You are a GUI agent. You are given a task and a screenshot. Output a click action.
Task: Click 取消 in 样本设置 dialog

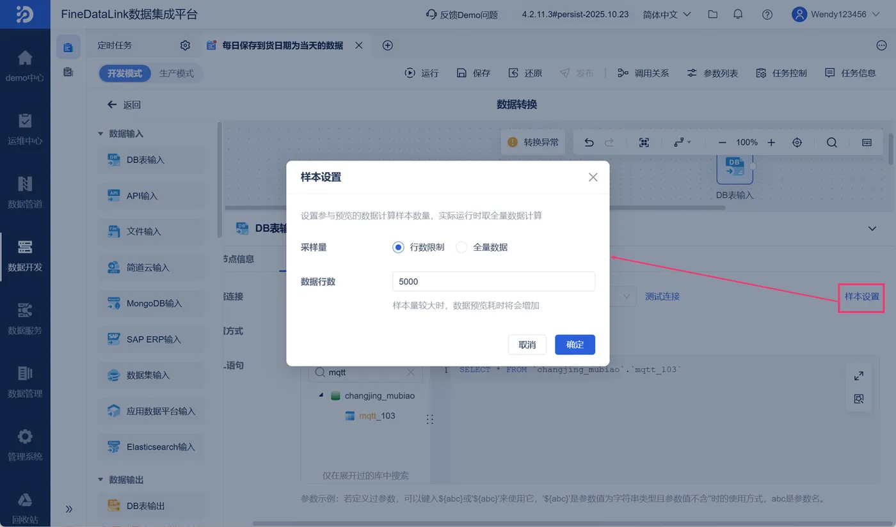[x=527, y=345]
